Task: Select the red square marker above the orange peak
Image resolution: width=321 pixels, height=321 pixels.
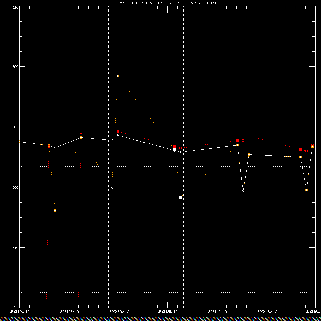Action: 118,131
